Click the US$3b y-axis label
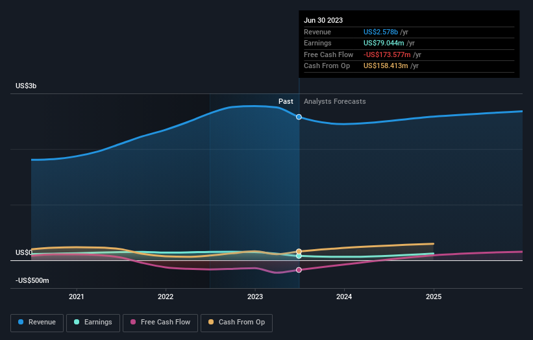The image size is (533, 340). [x=26, y=86]
